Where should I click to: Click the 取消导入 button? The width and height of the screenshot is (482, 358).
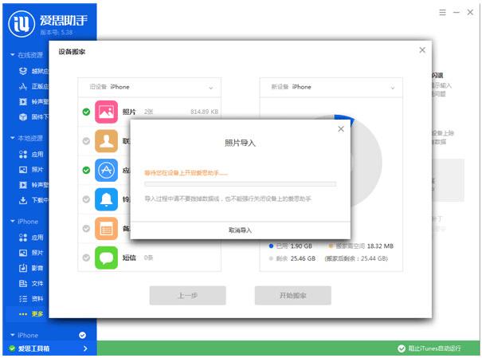tap(240, 230)
